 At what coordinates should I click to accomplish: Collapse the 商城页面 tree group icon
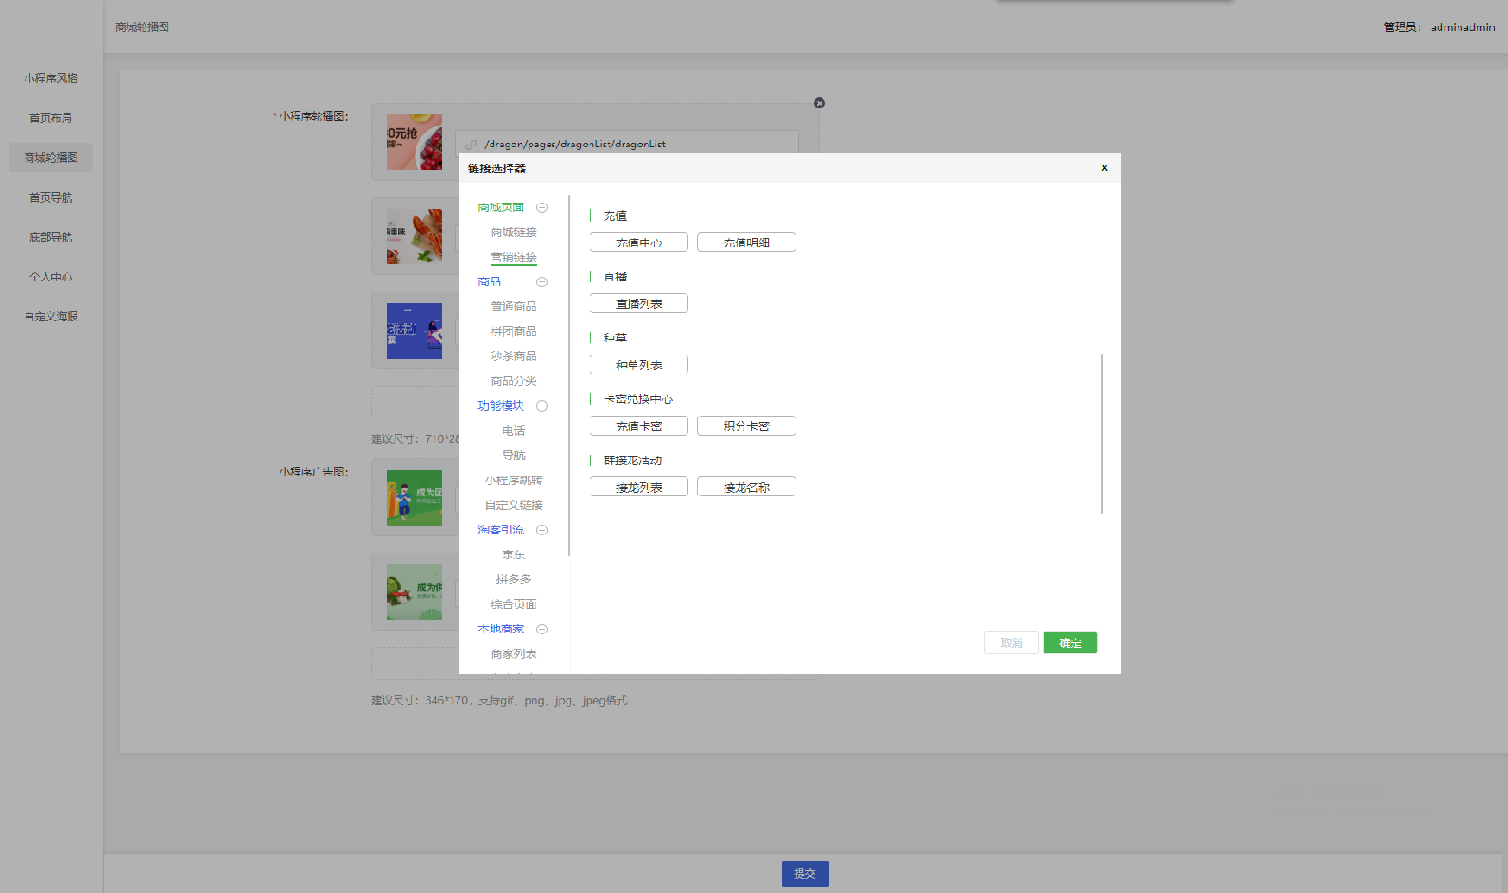click(x=542, y=207)
